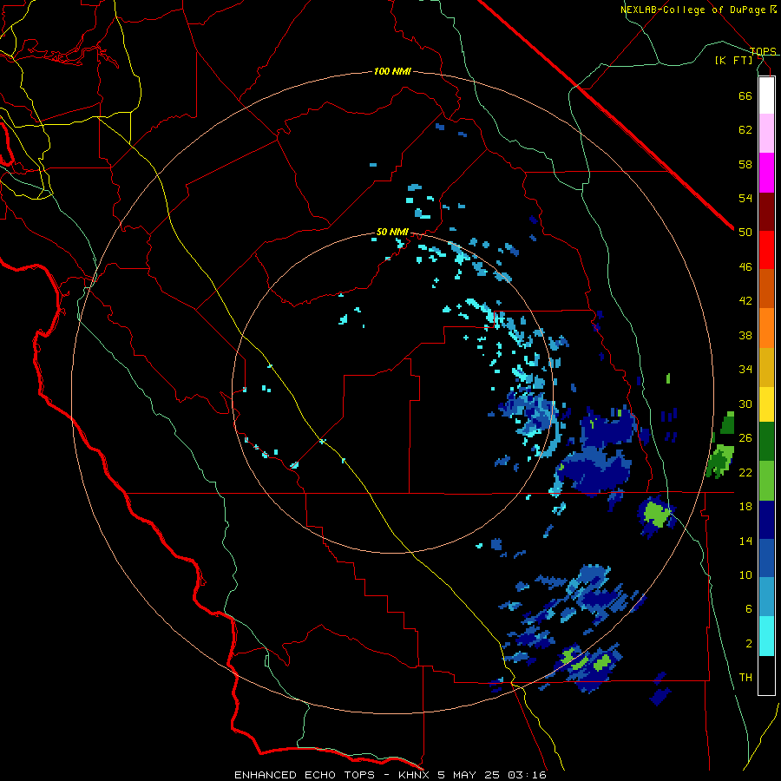Click the "100 NMI" range ring label
The width and height of the screenshot is (781, 781).
tap(392, 72)
